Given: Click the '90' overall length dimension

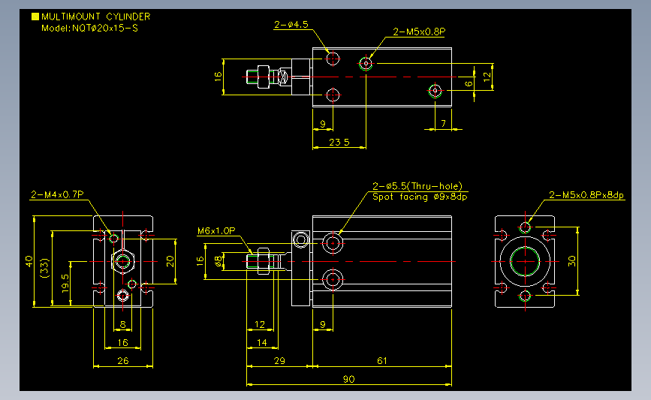Looking at the screenshot, I should 348,379.
